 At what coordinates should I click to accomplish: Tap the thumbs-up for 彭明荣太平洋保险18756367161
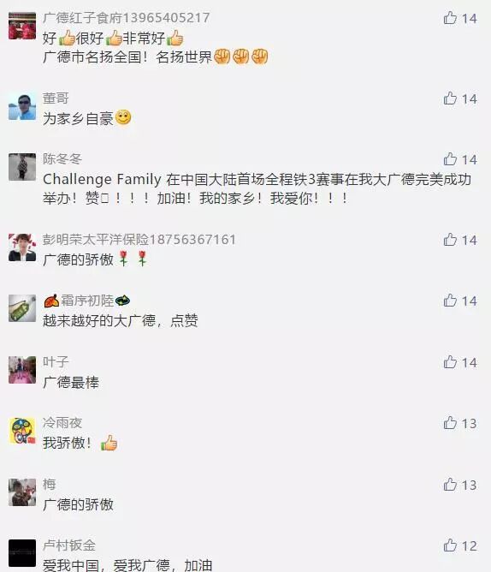coord(450,240)
